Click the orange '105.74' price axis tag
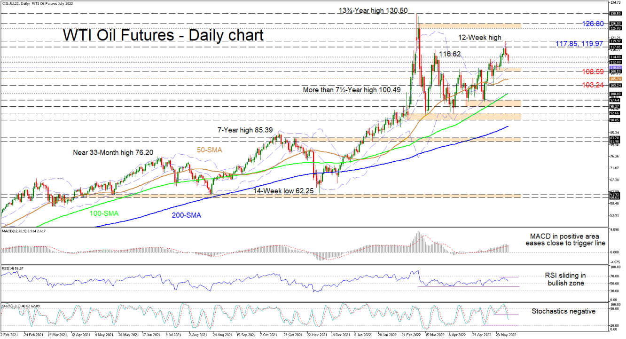Viewport: 626px width, 339px height. pyautogui.click(x=615, y=79)
